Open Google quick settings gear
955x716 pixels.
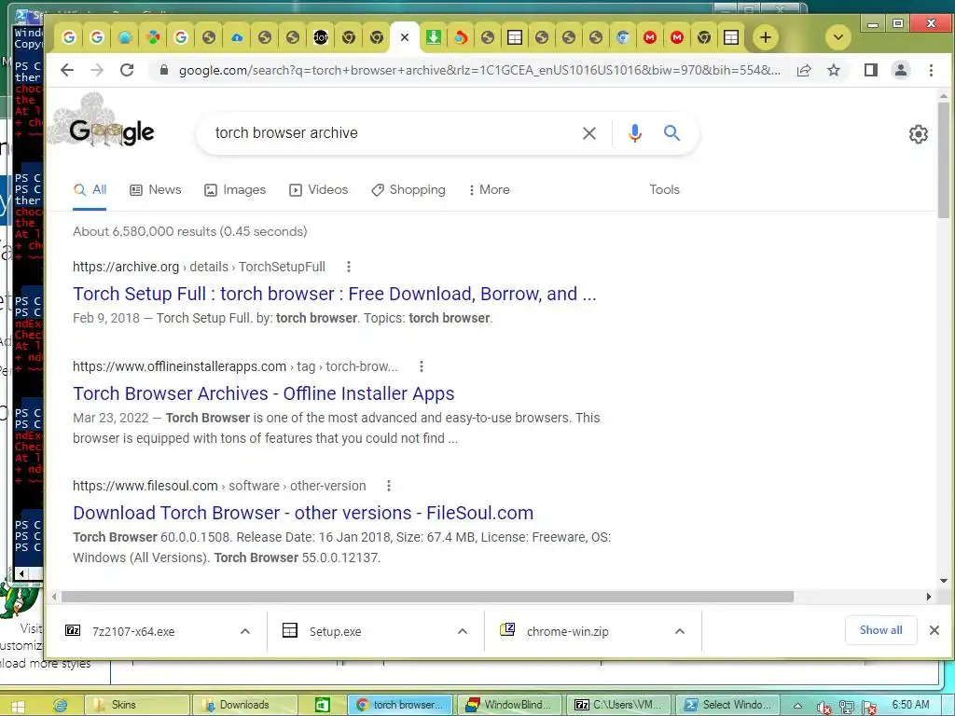click(918, 134)
